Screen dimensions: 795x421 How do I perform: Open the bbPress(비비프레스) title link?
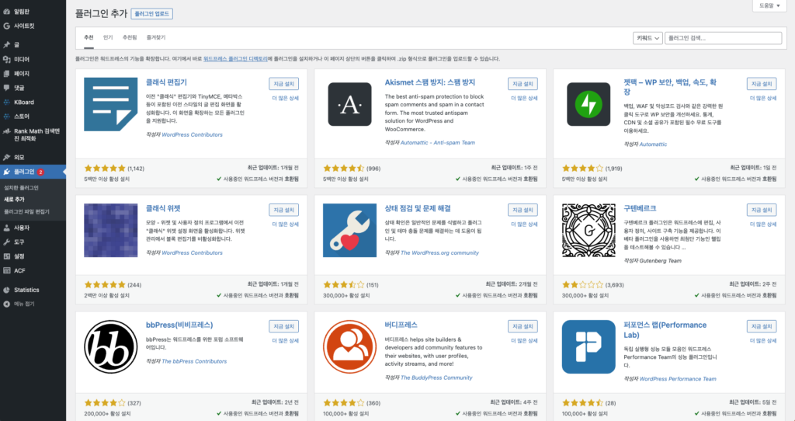point(179,325)
